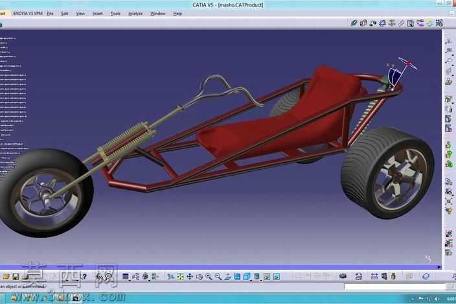Click the tree/graph icon beside blue square
Image resolution: width=456 pixels, height=304 pixels.
coord(136,277)
